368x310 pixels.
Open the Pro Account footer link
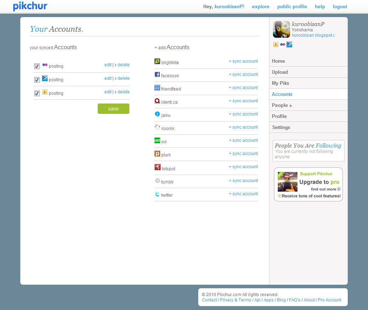329,300
